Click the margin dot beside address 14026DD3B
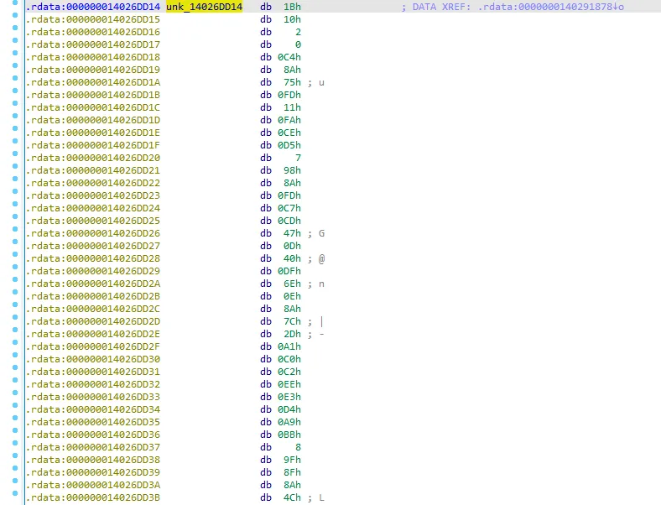661x505 pixels. pyautogui.click(x=15, y=497)
